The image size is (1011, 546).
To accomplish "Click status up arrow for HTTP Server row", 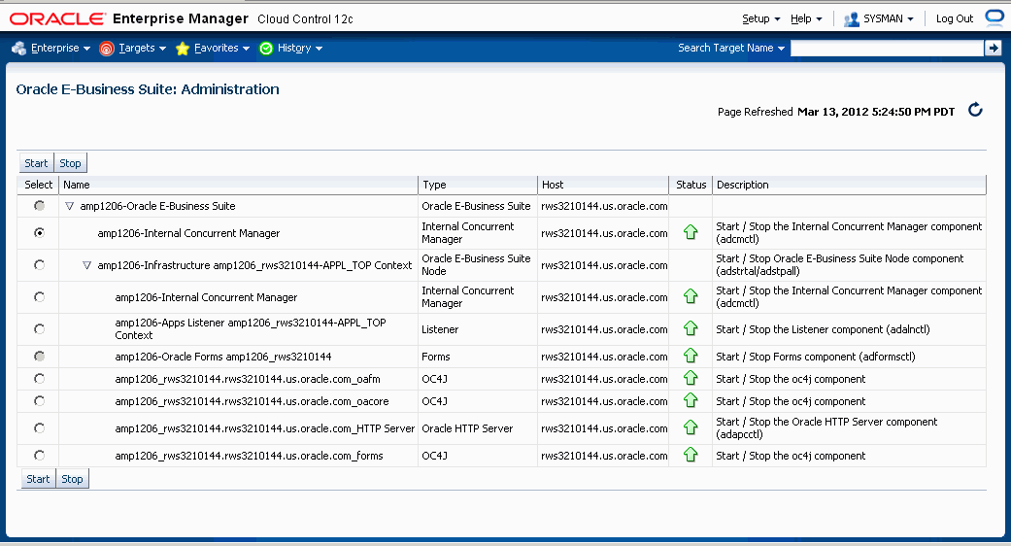I will click(x=691, y=427).
